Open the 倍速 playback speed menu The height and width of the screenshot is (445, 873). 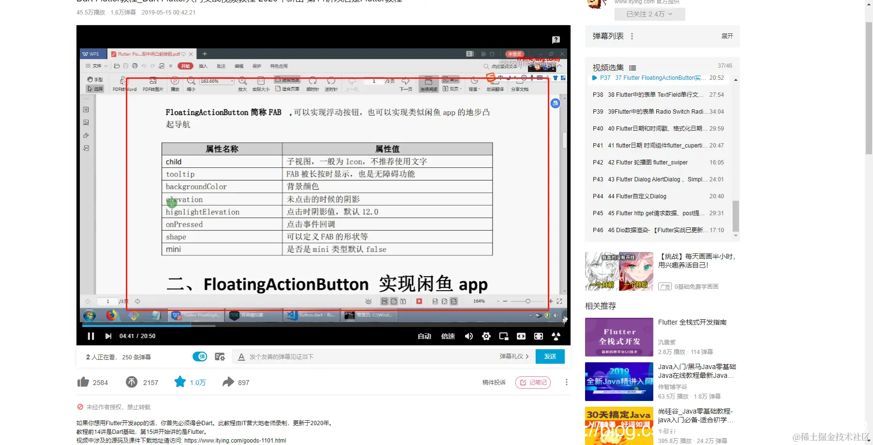click(x=448, y=336)
